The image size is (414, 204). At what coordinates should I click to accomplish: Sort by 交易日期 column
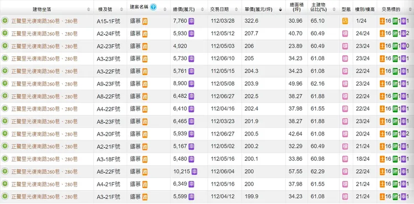click(x=236, y=9)
